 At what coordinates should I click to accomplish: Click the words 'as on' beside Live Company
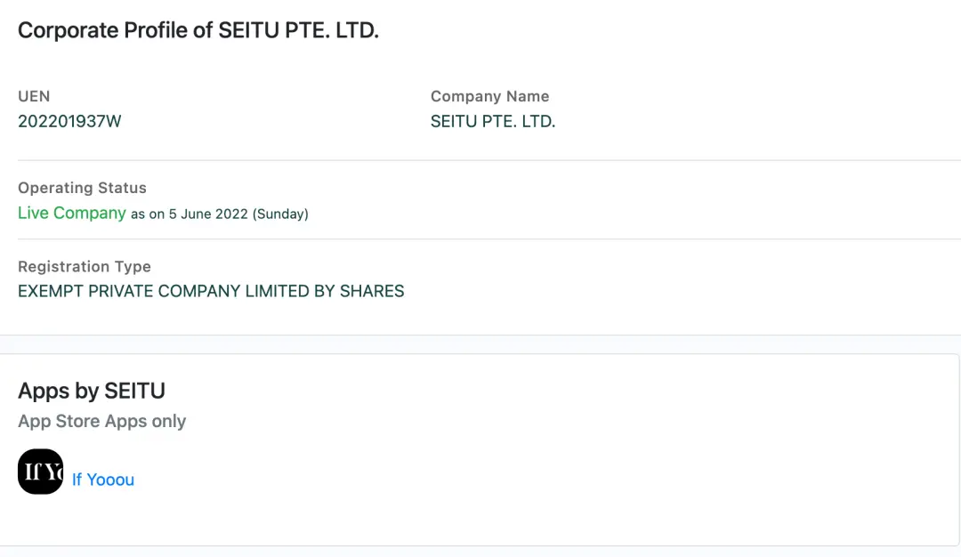click(x=148, y=214)
